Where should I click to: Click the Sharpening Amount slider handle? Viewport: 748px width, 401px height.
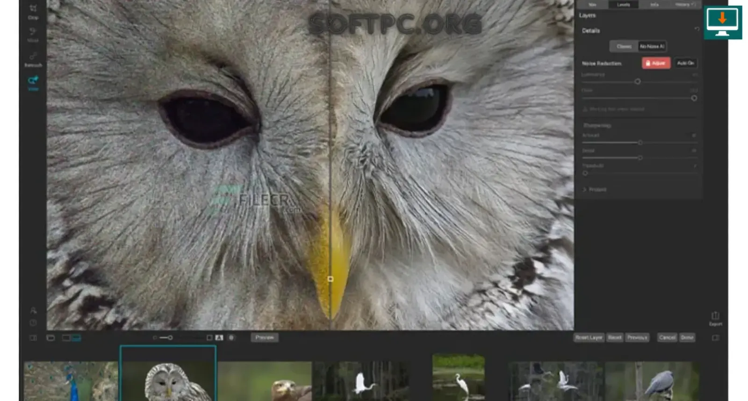640,143
